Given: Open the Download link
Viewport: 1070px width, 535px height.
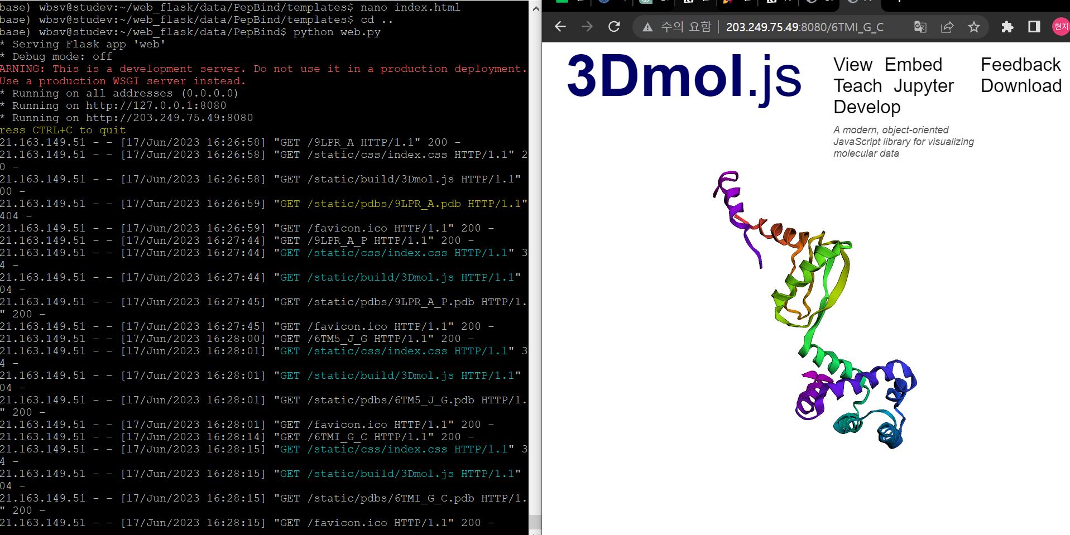Looking at the screenshot, I should point(1021,86).
